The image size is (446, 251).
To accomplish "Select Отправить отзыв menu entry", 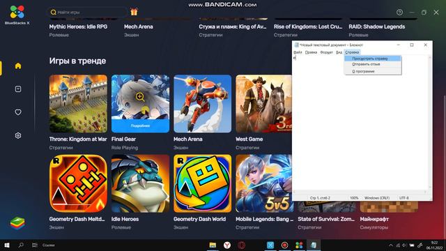I will (373, 64).
